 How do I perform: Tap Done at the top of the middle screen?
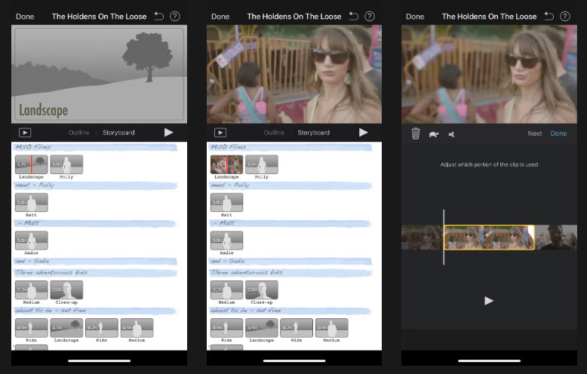point(220,17)
